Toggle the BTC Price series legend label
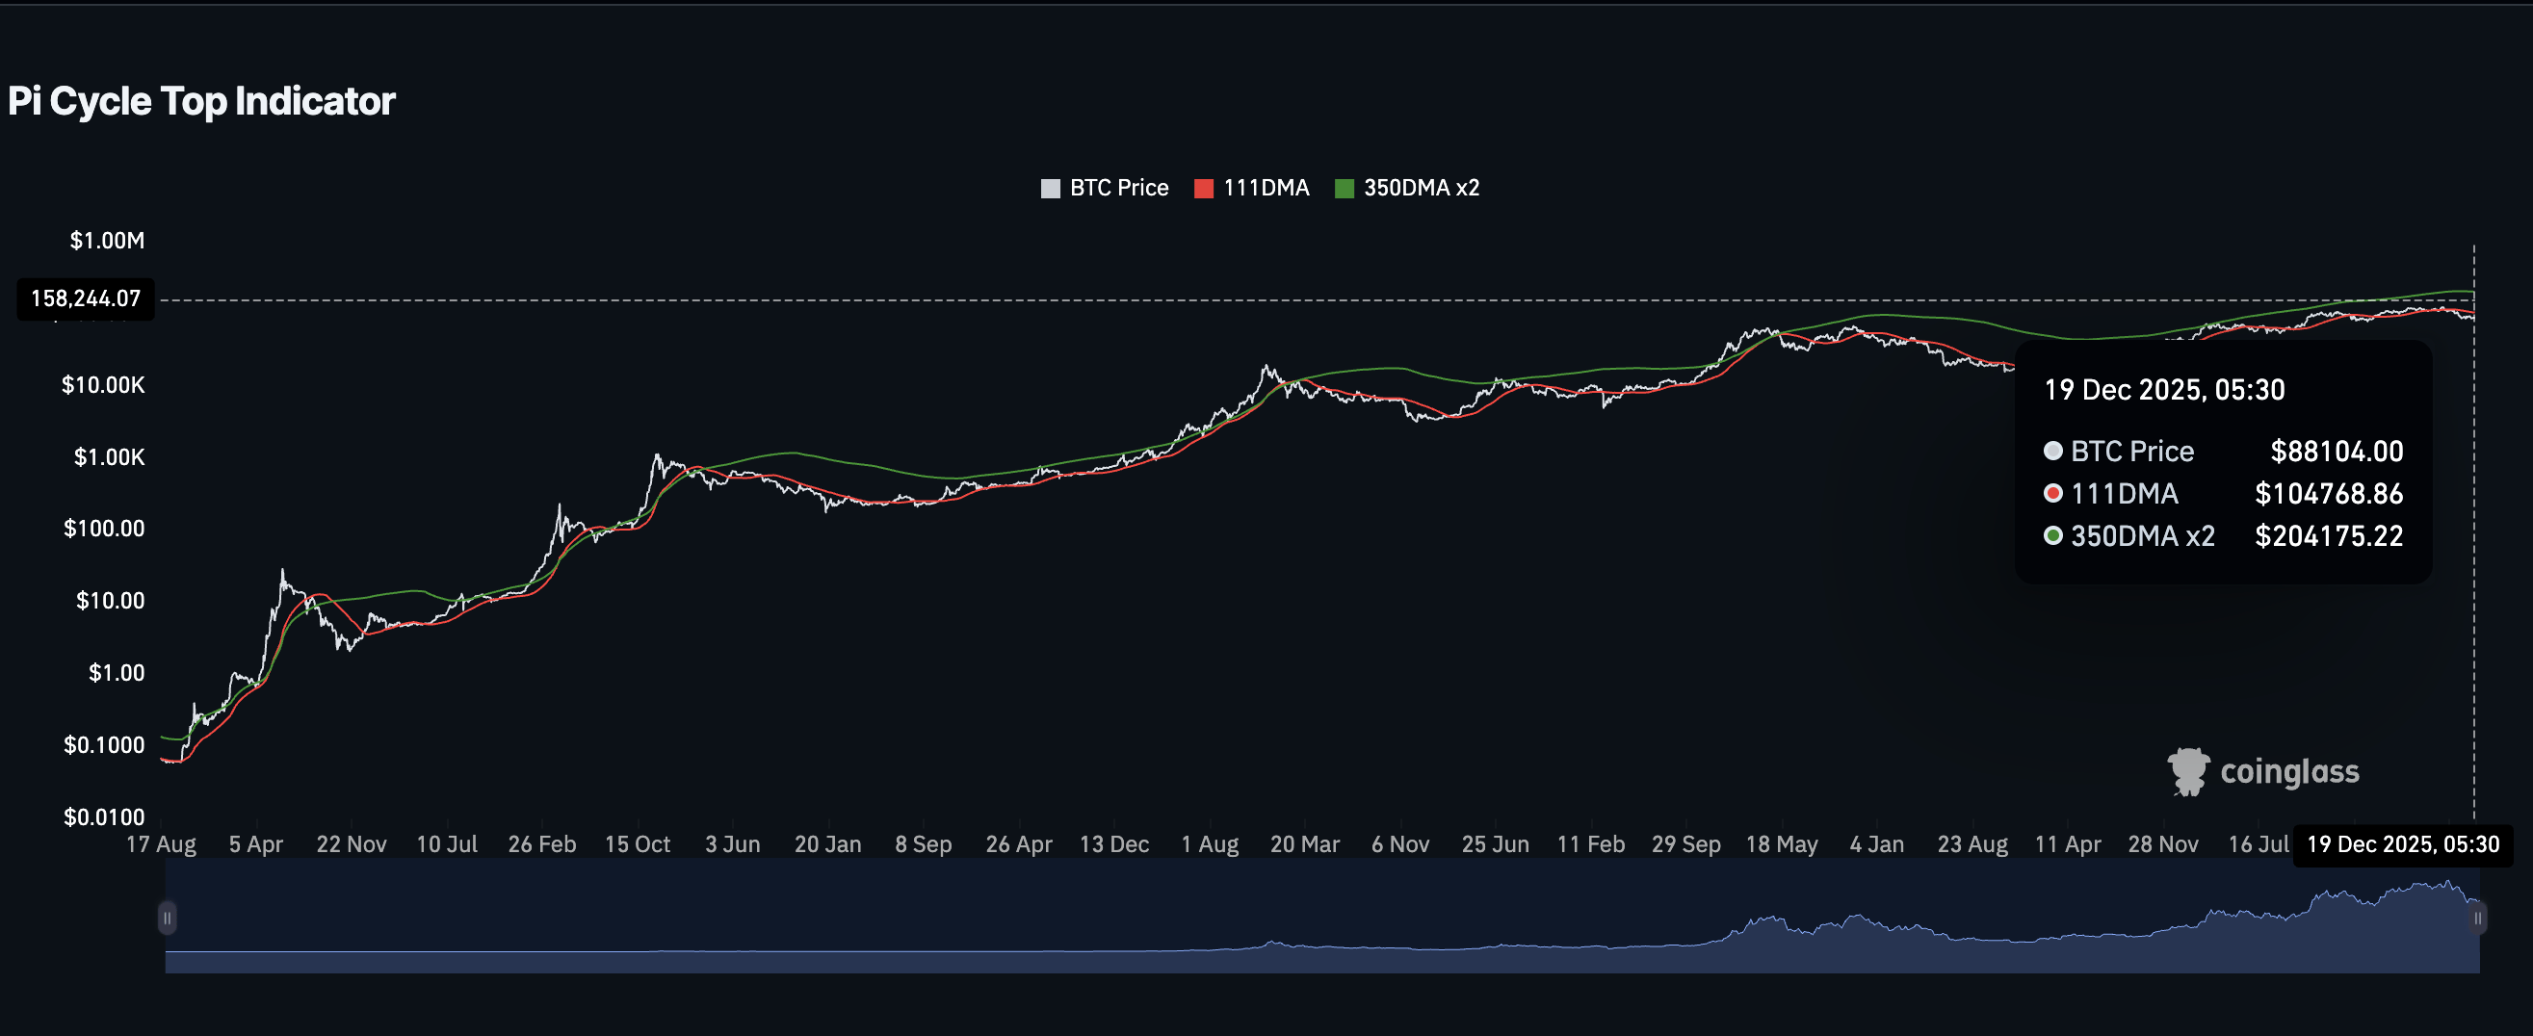This screenshot has width=2533, height=1036. pos(1118,188)
